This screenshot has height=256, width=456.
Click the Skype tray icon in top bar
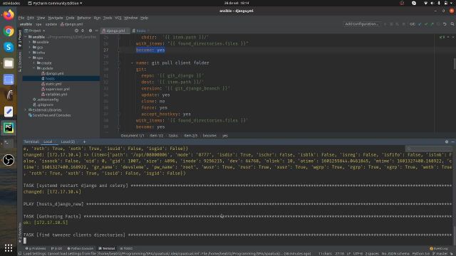(x=414, y=3)
